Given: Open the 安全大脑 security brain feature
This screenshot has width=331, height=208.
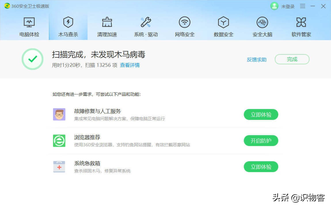Looking at the screenshot, I should (x=262, y=26).
